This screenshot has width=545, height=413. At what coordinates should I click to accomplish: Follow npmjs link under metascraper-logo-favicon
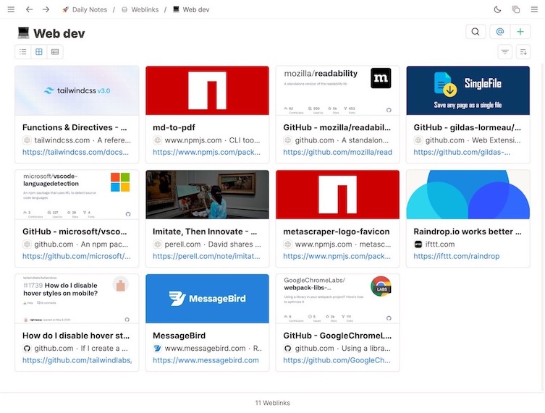pyautogui.click(x=337, y=256)
